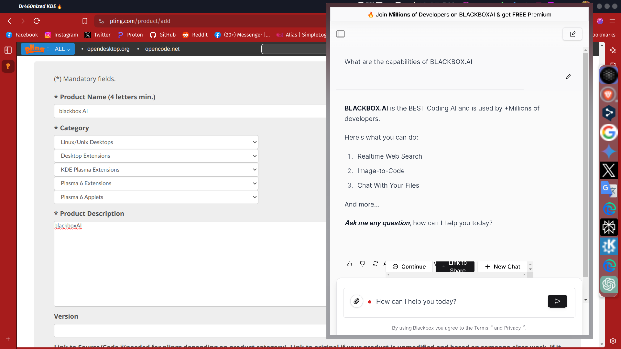
Task: Start a new chat with the compose icon
Action: [572, 34]
